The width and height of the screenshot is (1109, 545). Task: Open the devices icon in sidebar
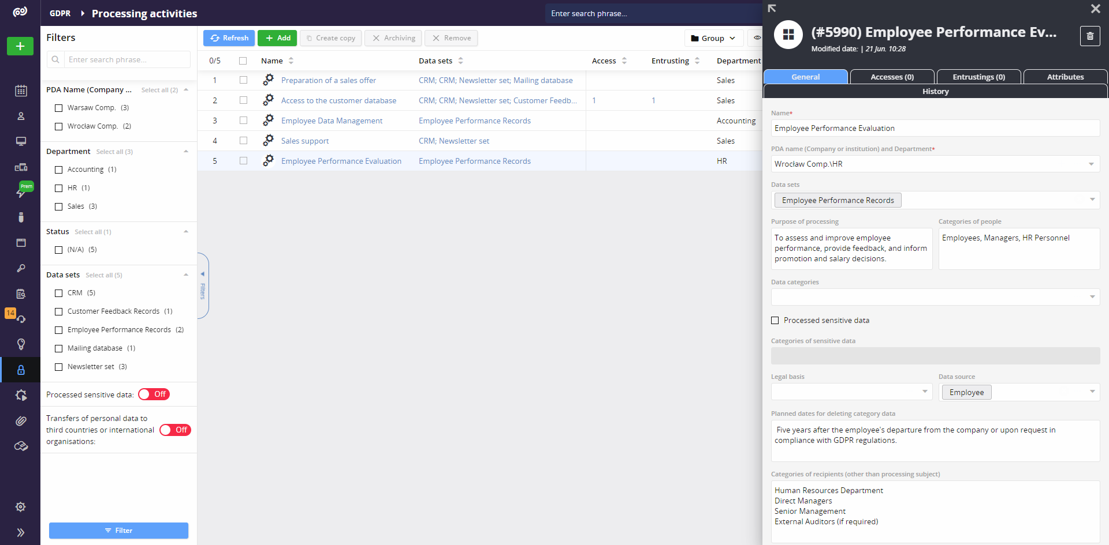click(21, 167)
